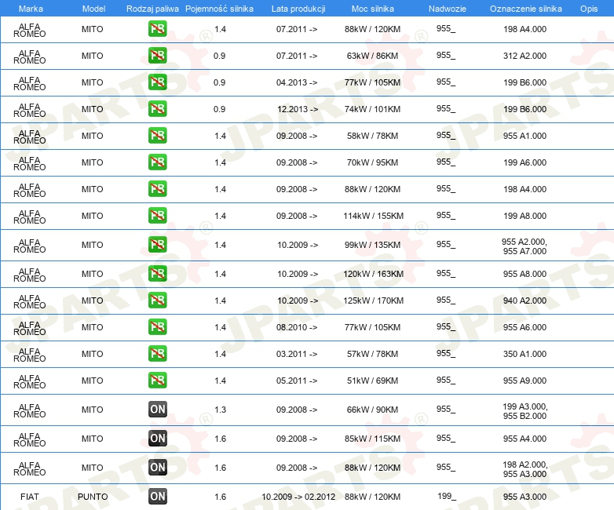Image resolution: width=614 pixels, height=510 pixels.
Task: Click the Moc silnika column header
Action: pyautogui.click(x=373, y=9)
